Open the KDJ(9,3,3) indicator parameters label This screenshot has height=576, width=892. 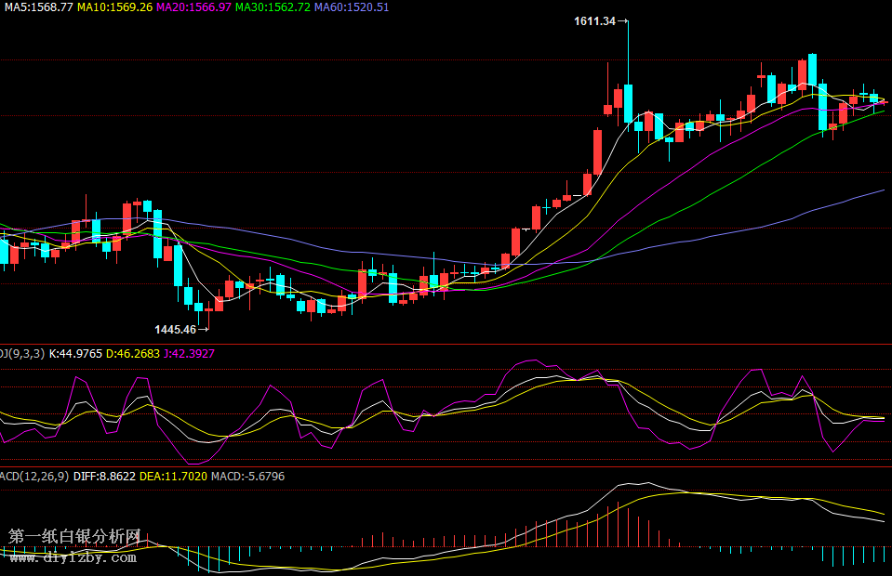[22, 353]
